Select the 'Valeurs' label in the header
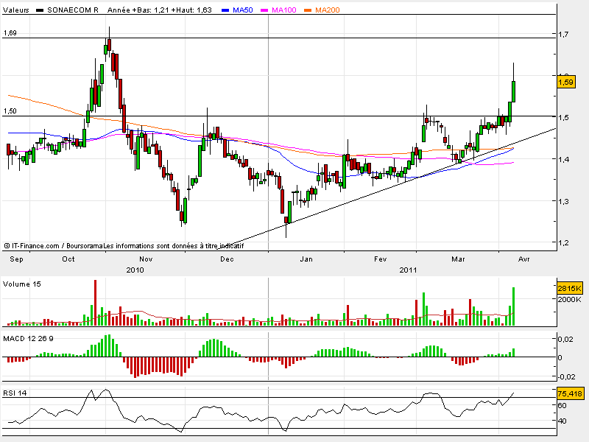The height and width of the screenshot is (442, 589). click(x=15, y=10)
